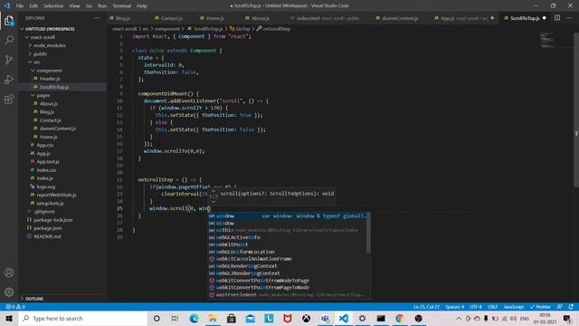
Task: Open the Explorer view in activity bar
Action: pos(9,20)
